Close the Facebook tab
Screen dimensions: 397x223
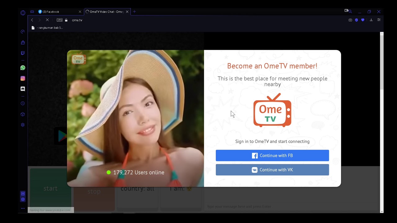click(x=80, y=12)
